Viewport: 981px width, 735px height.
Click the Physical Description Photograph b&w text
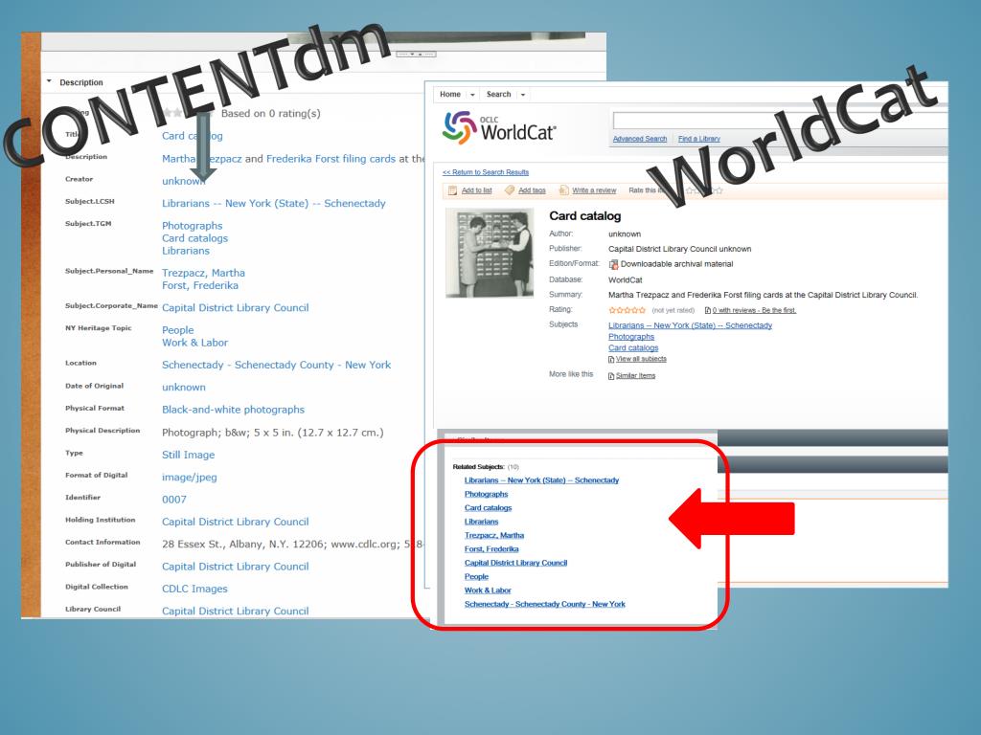coord(273,433)
